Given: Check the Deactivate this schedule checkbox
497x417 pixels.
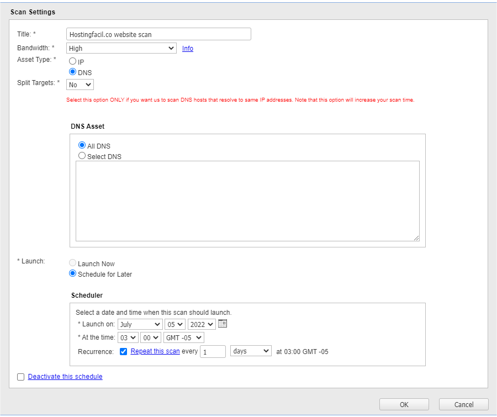Looking at the screenshot, I should pyautogui.click(x=21, y=377).
